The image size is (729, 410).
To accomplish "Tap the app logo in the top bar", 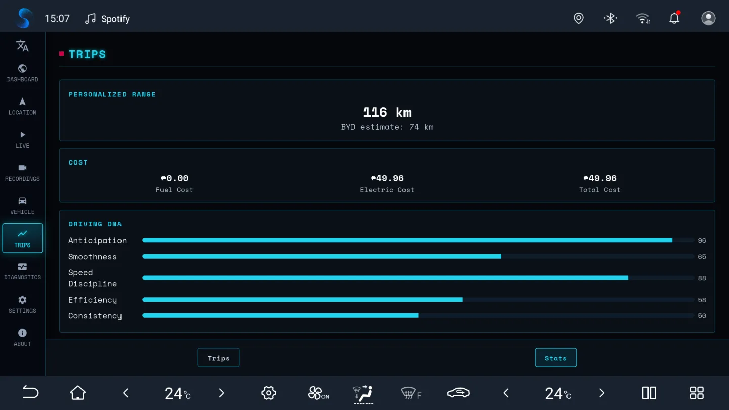I will coord(23,19).
